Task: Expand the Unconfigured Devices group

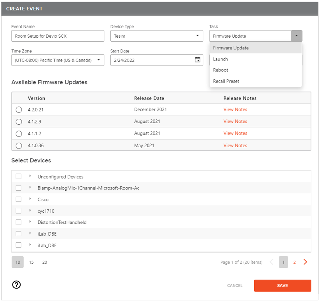Action: 30,176
